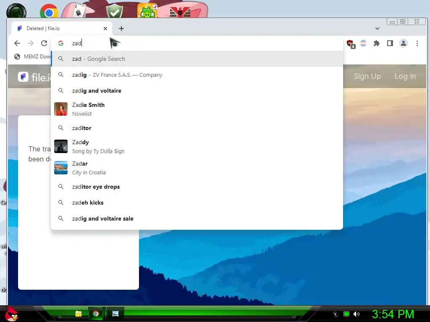Viewport: 430px width, 322px height.
Task: Open a new tab with plus button
Action: [x=121, y=29]
